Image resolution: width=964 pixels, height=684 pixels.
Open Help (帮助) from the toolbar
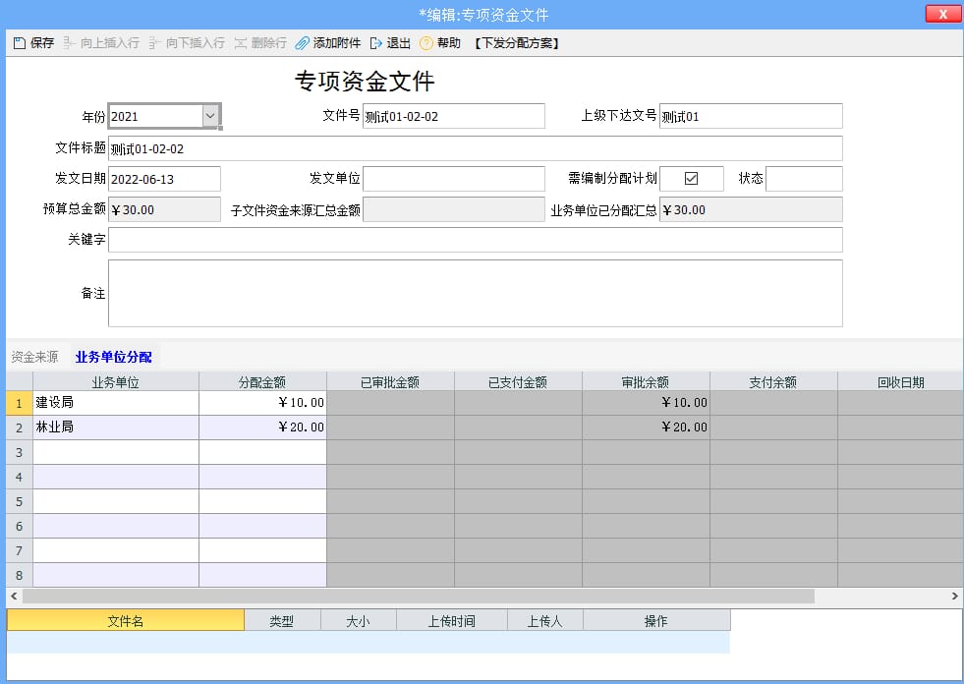[x=426, y=43]
